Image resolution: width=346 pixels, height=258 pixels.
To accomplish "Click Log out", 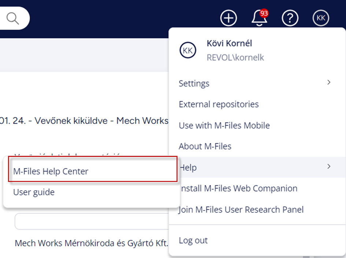I will (x=257, y=240).
